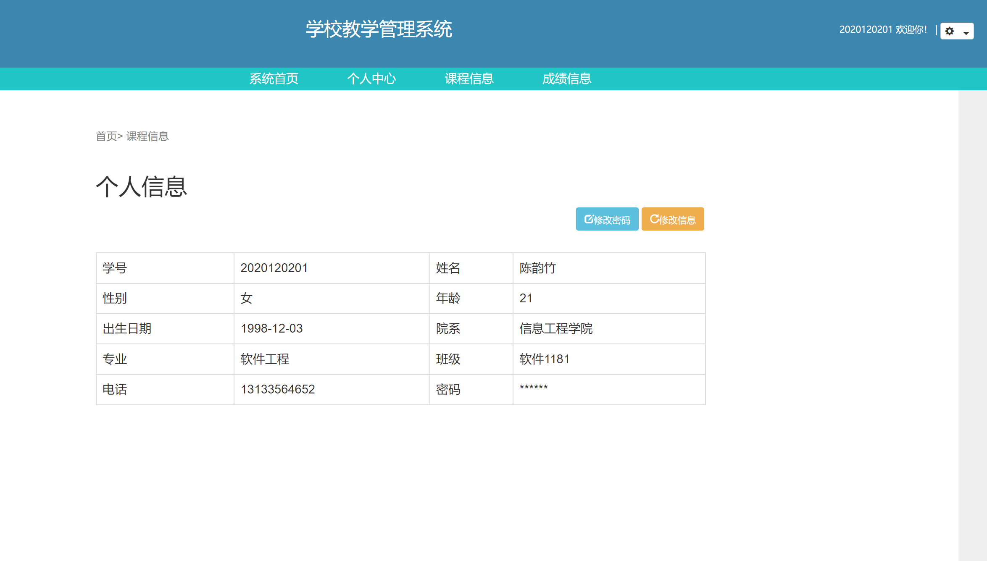The height and width of the screenshot is (561, 987).
Task: Switch to the 课程信息 navigation tab
Action: pyautogui.click(x=468, y=79)
